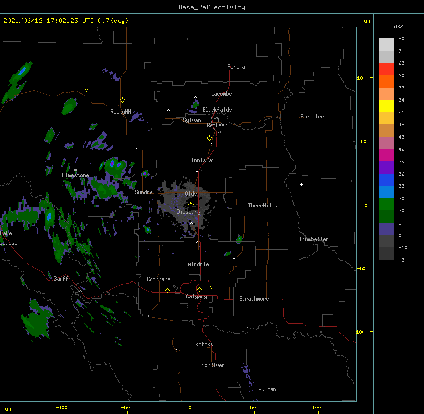Click the Stettler city label
Viewport: 424px width, 414px height.
[x=312, y=117]
